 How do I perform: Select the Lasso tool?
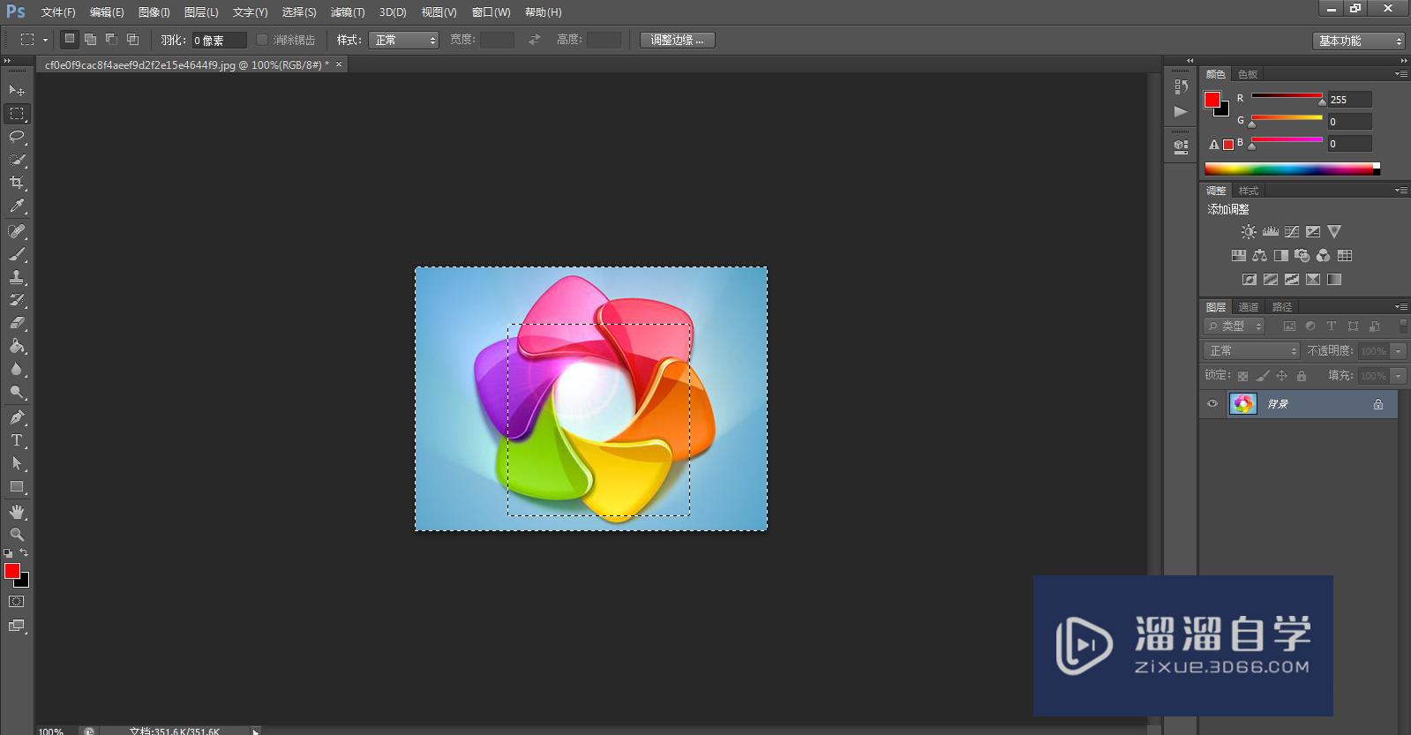17,137
